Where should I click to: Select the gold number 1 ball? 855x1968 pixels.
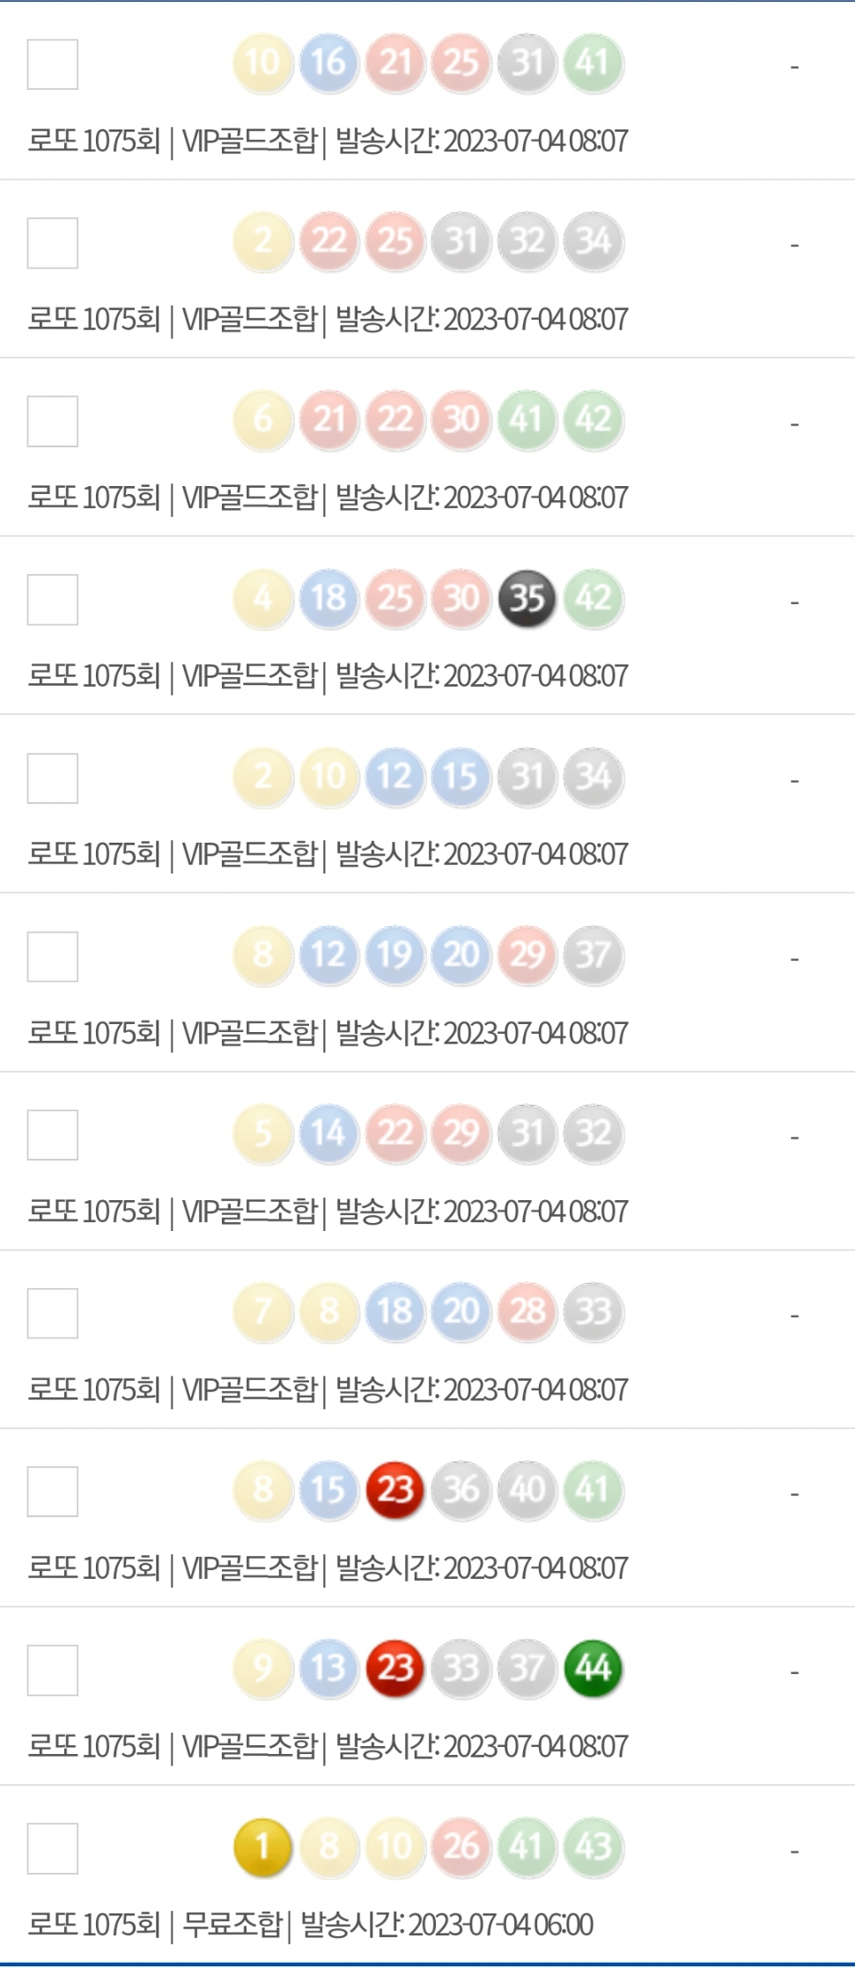(x=262, y=1846)
